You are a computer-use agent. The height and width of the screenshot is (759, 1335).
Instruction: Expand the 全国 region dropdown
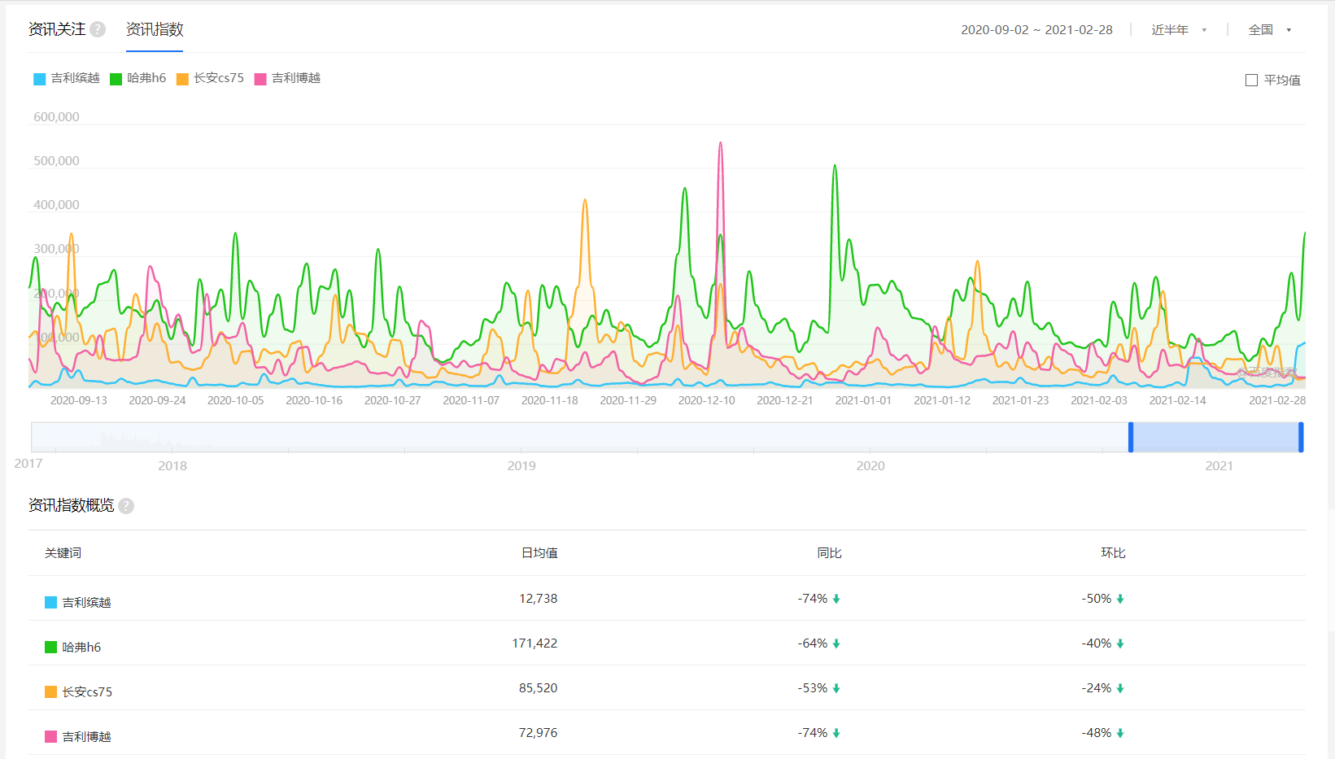(x=1270, y=30)
